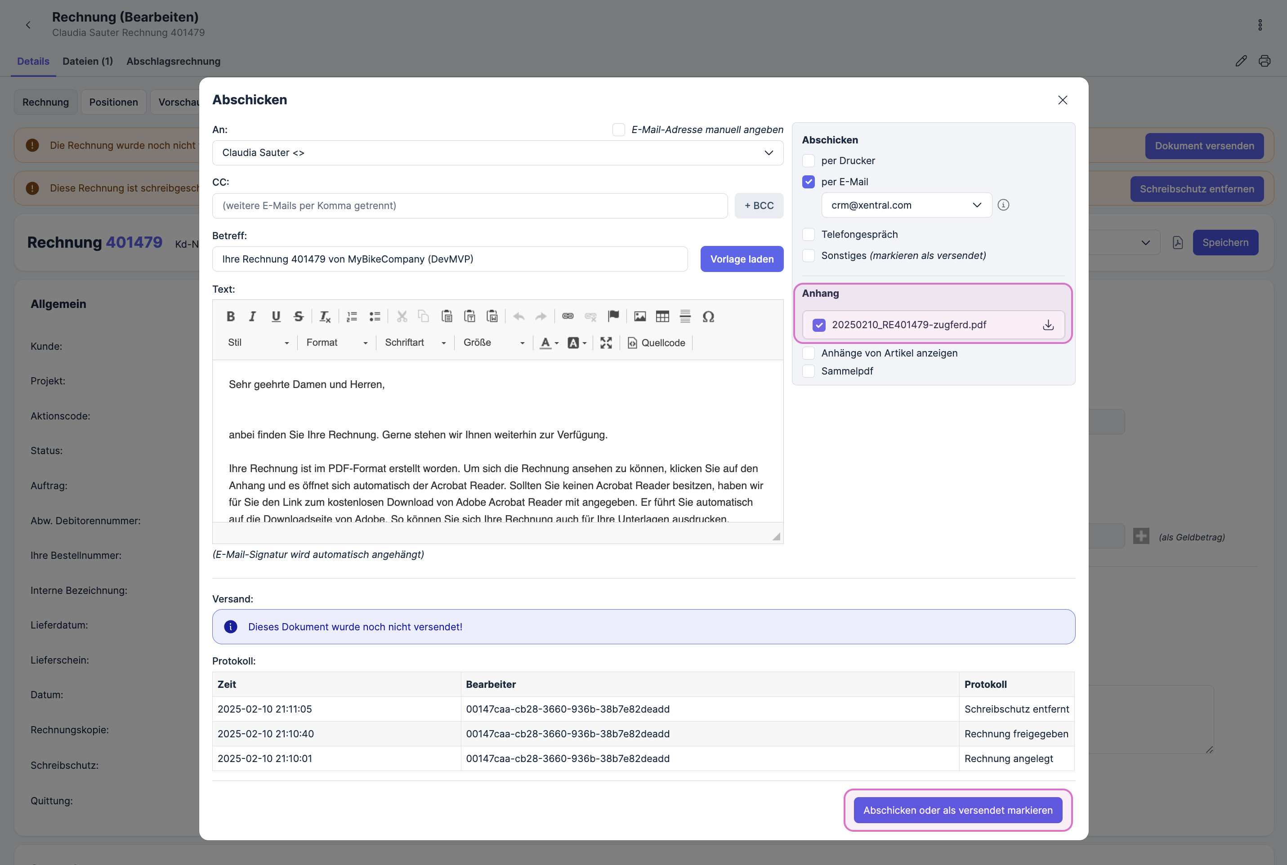Image resolution: width=1287 pixels, height=865 pixels.
Task: Insert an image via the editor toolbar
Action: pos(639,316)
